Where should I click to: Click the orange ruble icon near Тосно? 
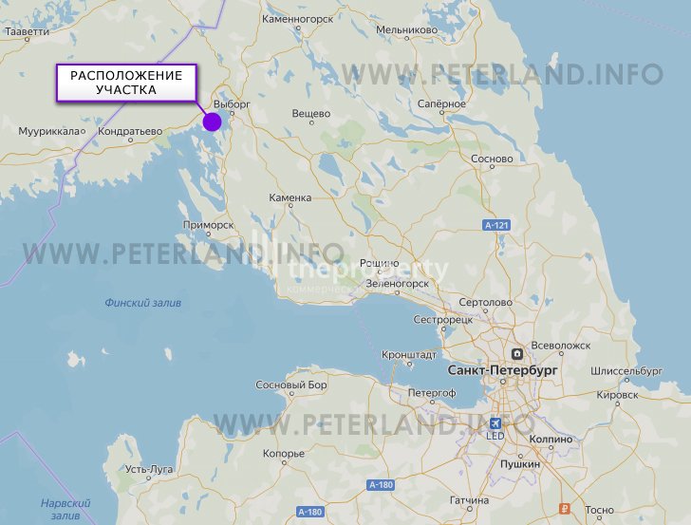[565, 509]
